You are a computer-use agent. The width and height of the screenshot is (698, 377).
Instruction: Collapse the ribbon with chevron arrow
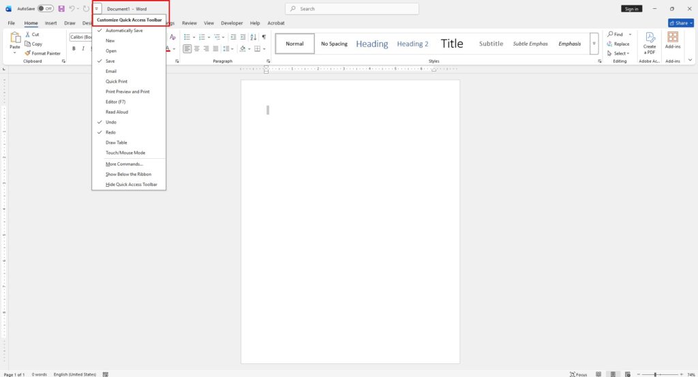click(x=690, y=60)
